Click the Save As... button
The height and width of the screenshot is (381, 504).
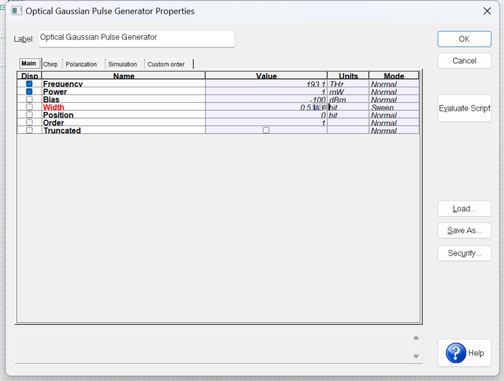464,231
